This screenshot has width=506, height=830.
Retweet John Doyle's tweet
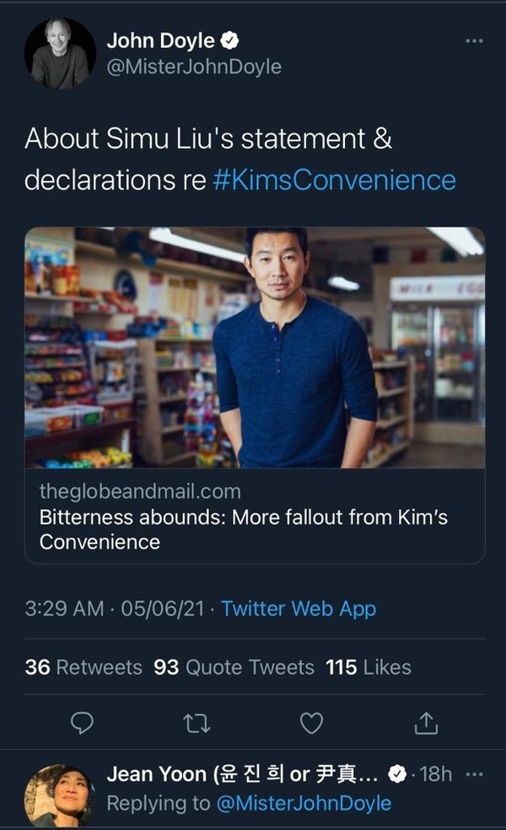[196, 723]
